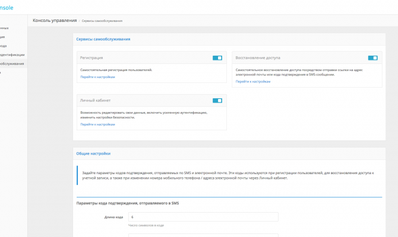Click the Восстановление доступа card title
This screenshot has width=398, height=237.
[258, 58]
